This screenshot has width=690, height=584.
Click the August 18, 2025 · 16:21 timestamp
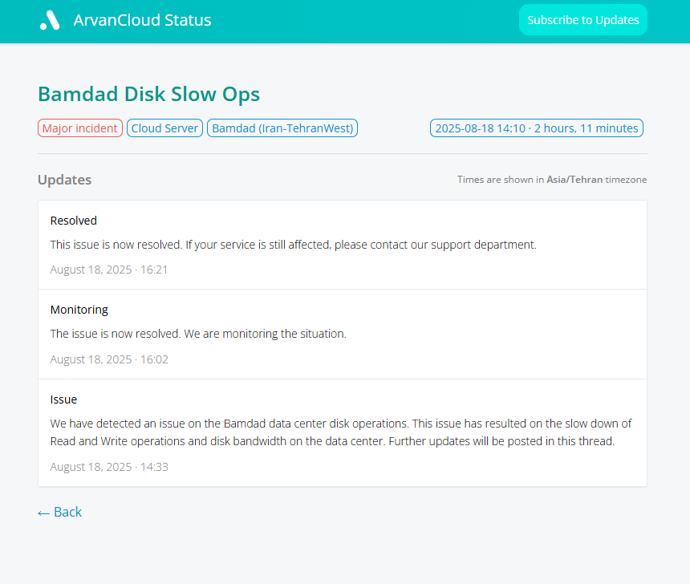tap(108, 270)
